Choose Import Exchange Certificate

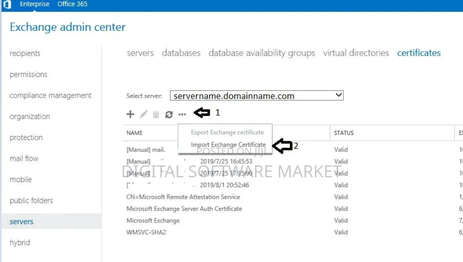(228, 144)
